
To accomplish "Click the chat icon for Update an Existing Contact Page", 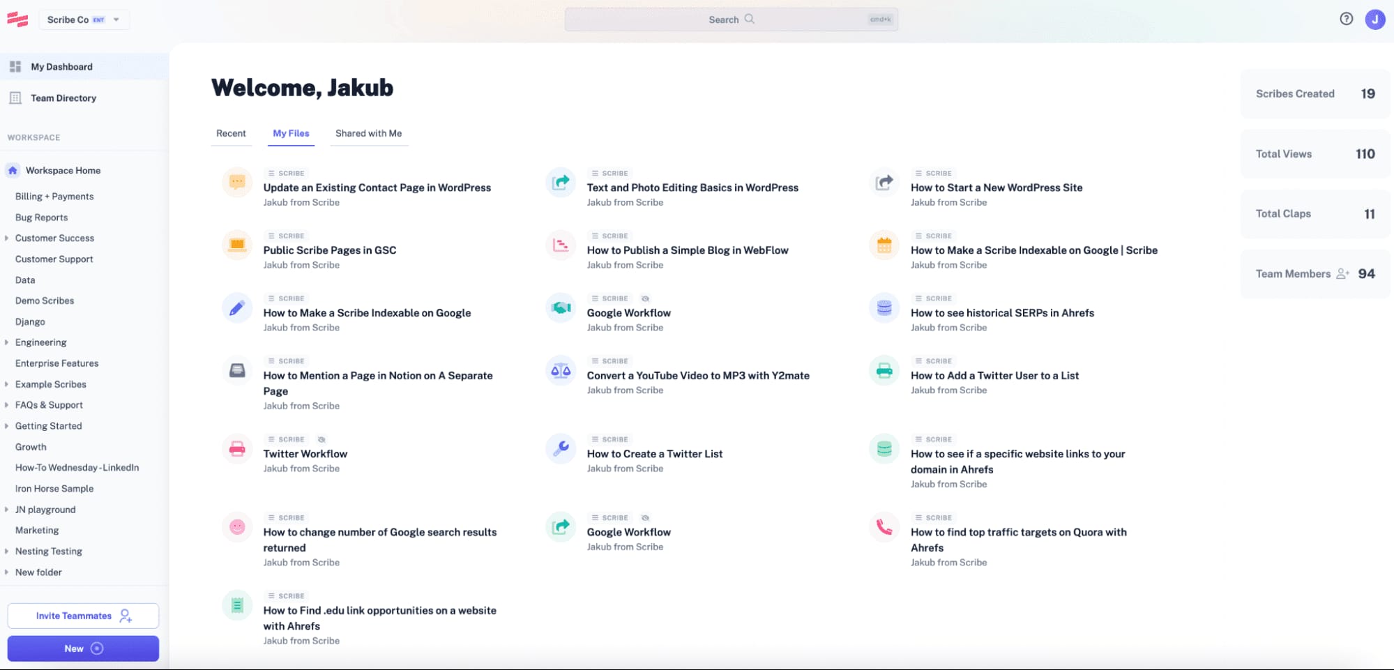I will point(237,183).
